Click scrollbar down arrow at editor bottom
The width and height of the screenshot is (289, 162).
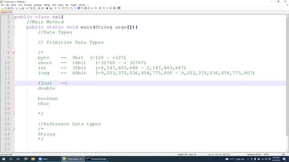pyautogui.click(x=287, y=151)
